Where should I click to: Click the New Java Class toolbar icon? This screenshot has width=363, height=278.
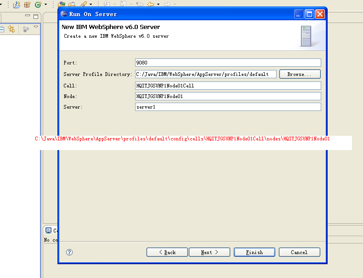[x=38, y=5]
